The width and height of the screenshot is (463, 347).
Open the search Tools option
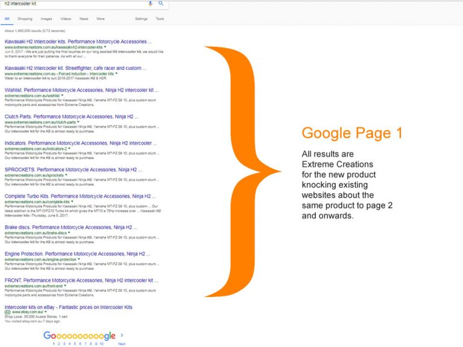coord(160,19)
